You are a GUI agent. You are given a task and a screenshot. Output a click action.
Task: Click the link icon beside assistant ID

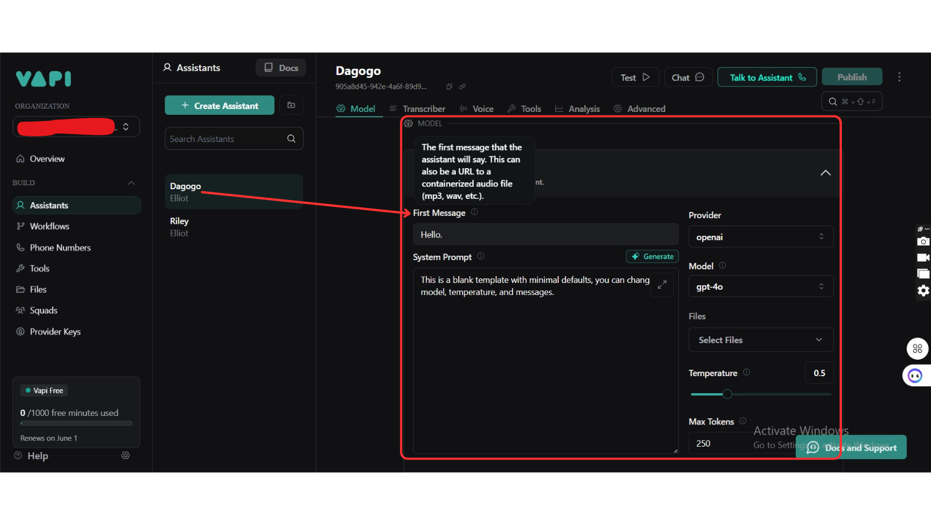click(462, 86)
